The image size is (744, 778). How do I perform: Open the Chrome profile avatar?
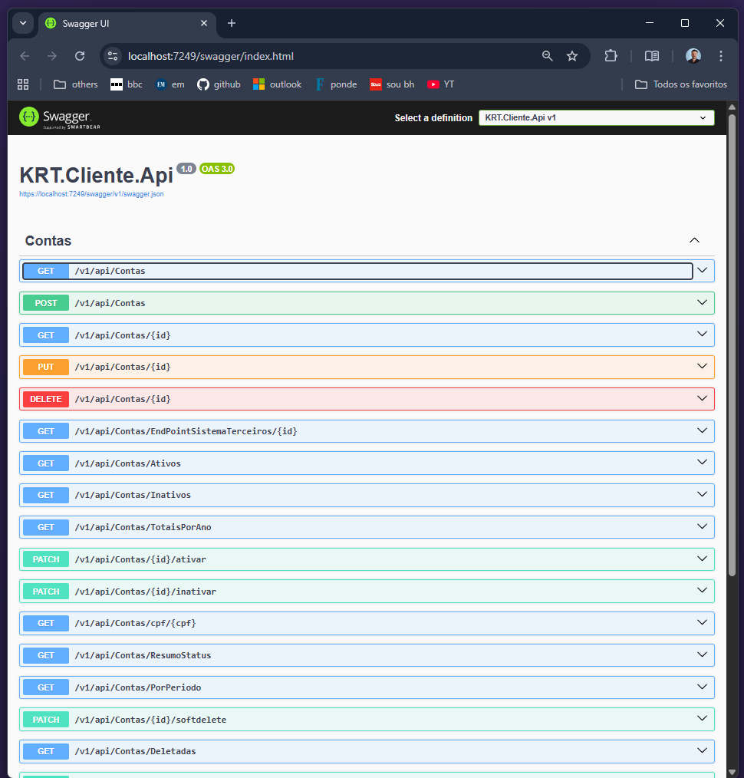pos(693,56)
